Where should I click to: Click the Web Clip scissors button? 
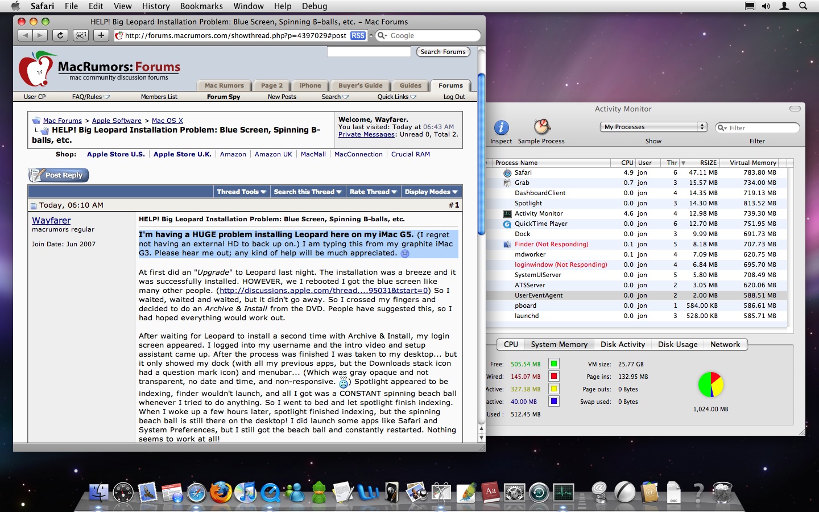tap(81, 35)
